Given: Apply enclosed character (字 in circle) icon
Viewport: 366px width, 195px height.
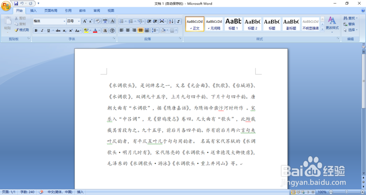Looking at the screenshot, I should pos(112,31).
